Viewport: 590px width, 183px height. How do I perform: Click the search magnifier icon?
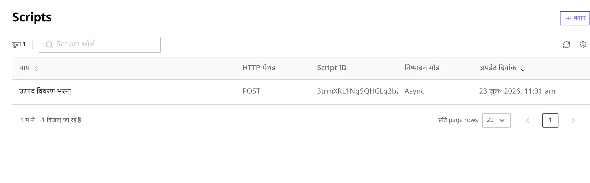click(x=49, y=45)
